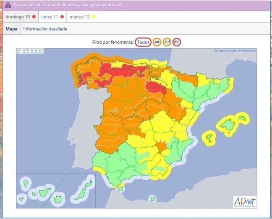This screenshot has width=272, height=219.
Task: Click the AEMet logo on the map
Action: click(x=245, y=201)
